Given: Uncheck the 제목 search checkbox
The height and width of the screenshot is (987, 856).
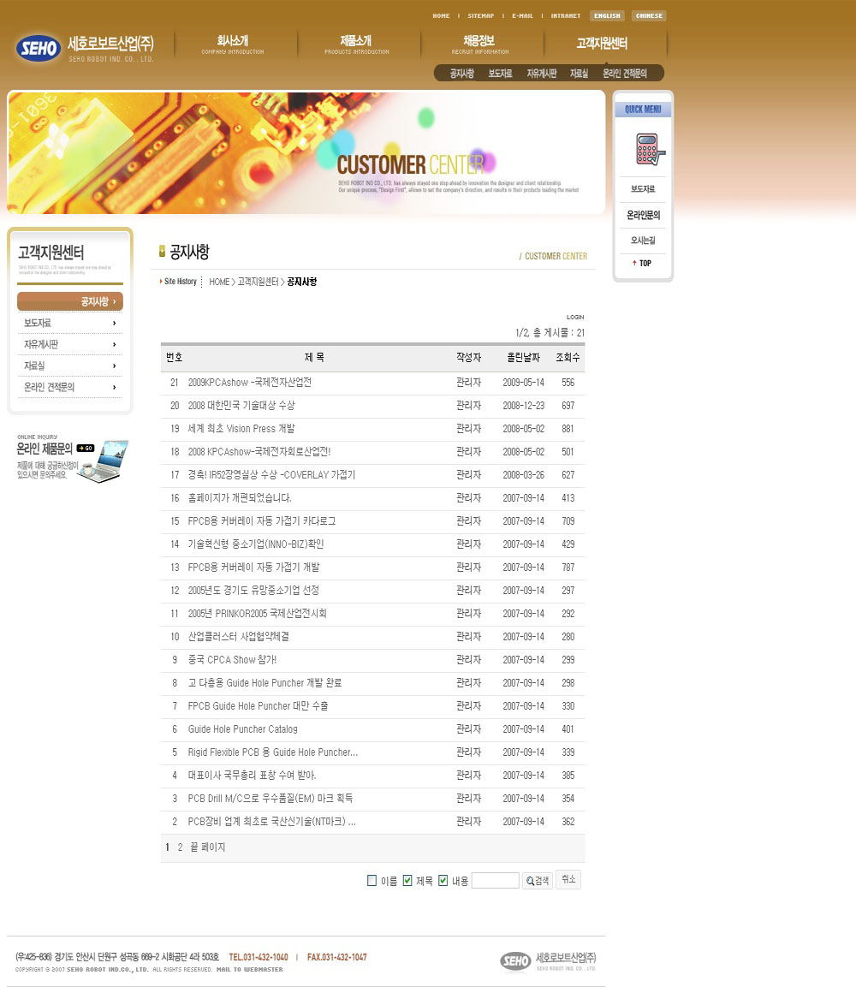Looking at the screenshot, I should click(x=407, y=881).
